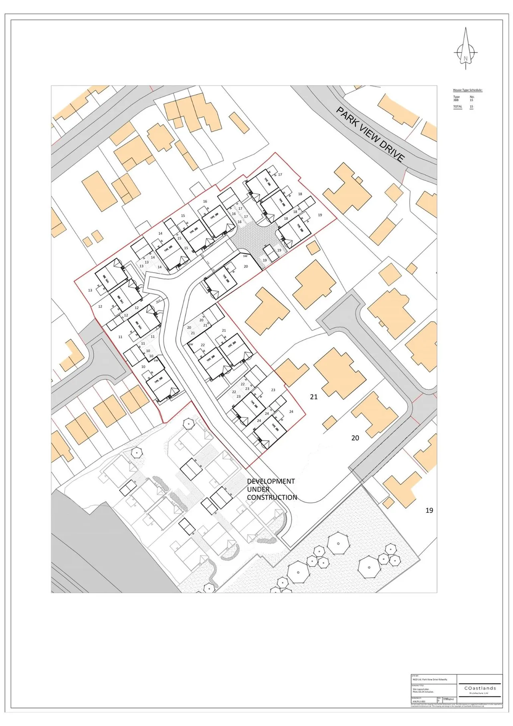Screen dimensions: 513x726
Task: Click the PARK VIEW DRIVE road label
Action: coord(370,134)
